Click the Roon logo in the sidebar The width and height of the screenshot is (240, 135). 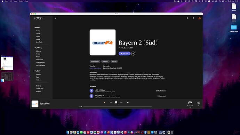click(x=38, y=18)
